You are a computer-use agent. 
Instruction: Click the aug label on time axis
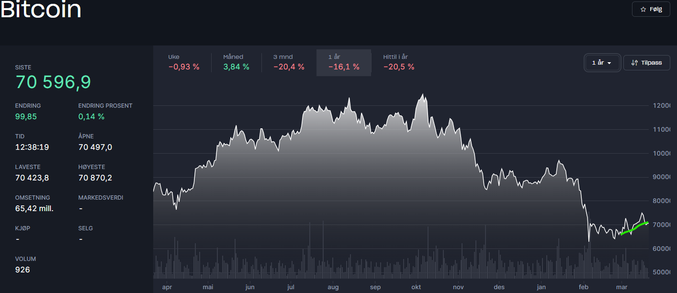333,287
